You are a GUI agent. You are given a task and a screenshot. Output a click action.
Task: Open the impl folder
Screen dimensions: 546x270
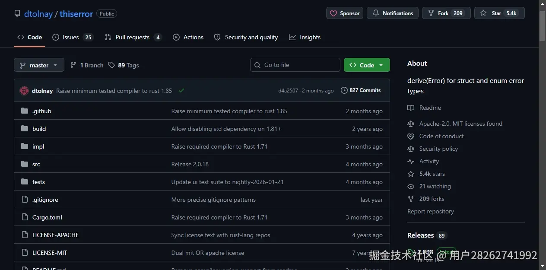(x=38, y=146)
